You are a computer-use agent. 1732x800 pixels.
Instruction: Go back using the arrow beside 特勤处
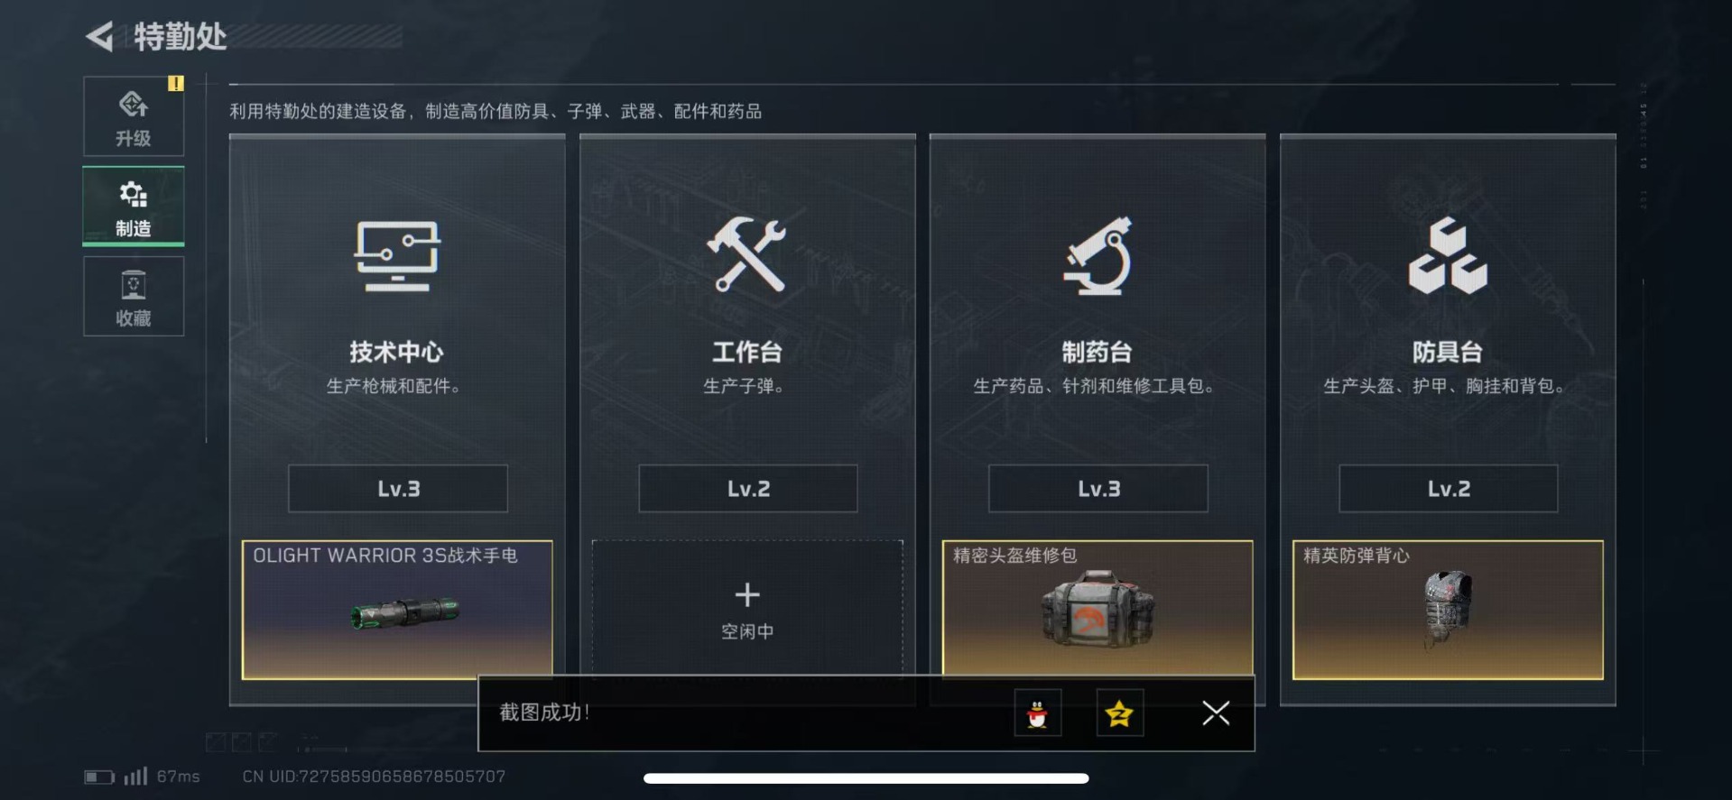(99, 36)
